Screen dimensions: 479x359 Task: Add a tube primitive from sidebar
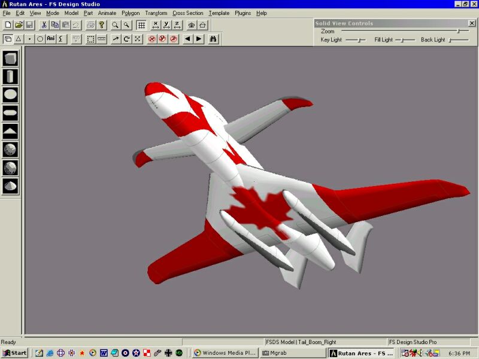[10, 77]
